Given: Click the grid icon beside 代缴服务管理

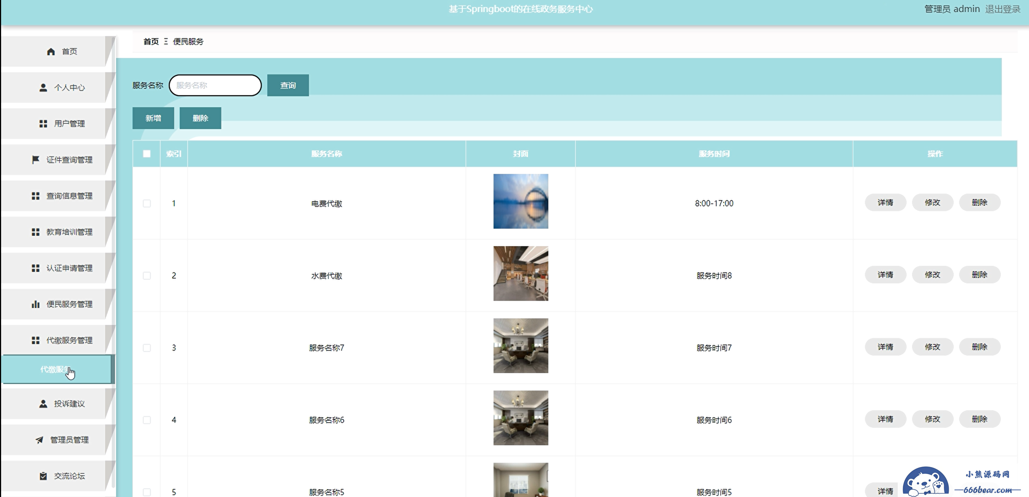Looking at the screenshot, I should click(x=36, y=340).
